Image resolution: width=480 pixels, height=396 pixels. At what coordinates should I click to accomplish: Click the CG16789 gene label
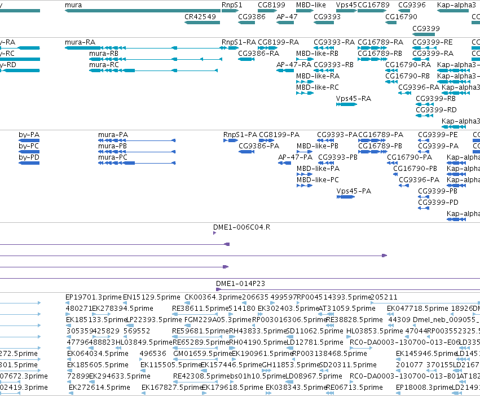[373, 5]
